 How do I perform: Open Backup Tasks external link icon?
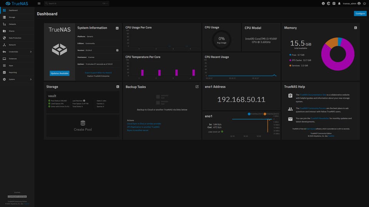point(197,87)
